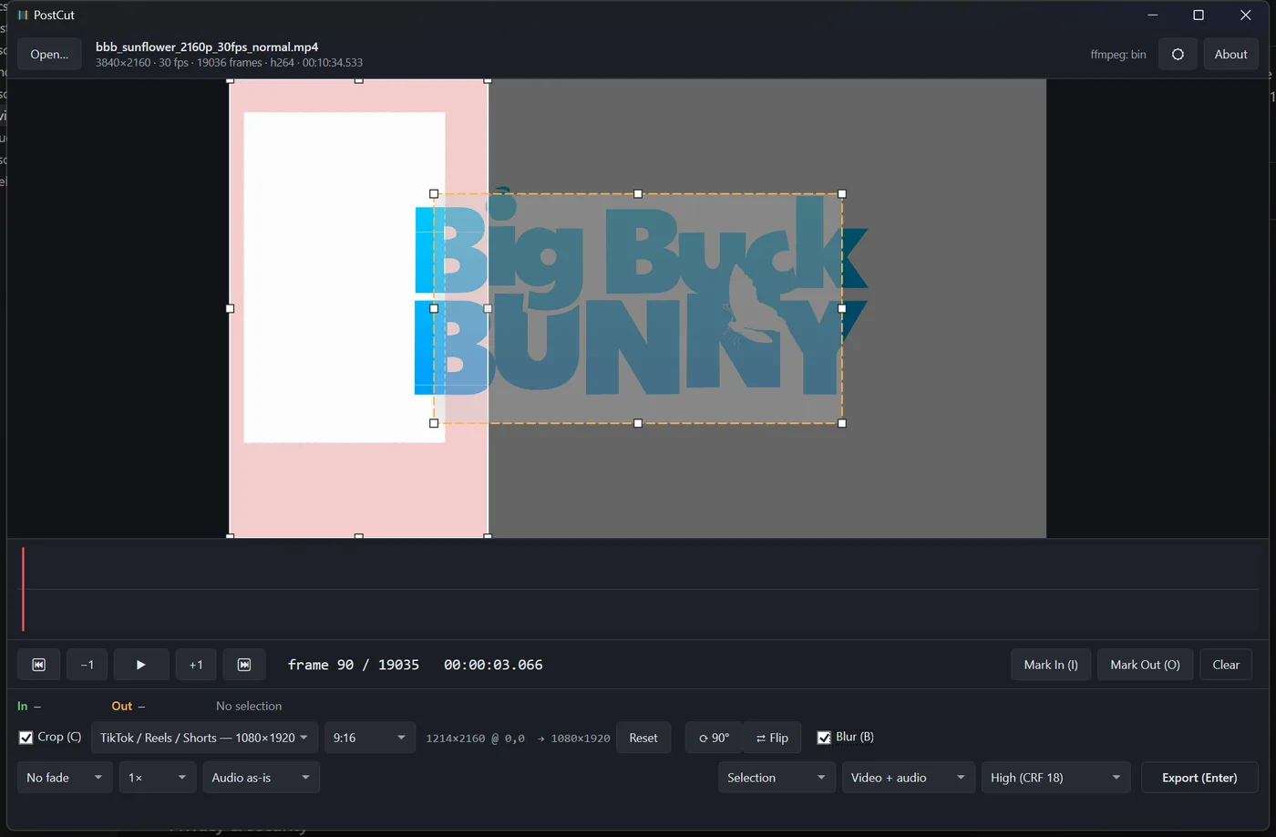Click top-right handle of orange blur box
The height and width of the screenshot is (837, 1276).
842,194
